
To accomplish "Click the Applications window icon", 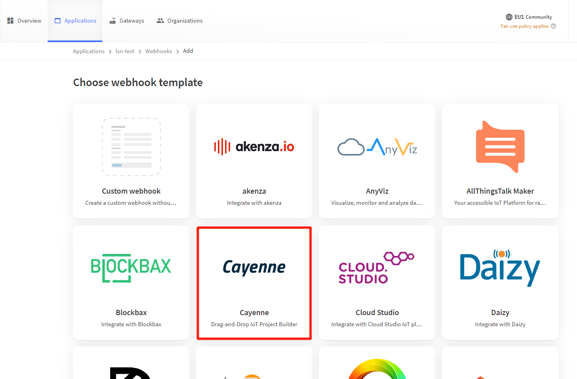I will click(58, 21).
